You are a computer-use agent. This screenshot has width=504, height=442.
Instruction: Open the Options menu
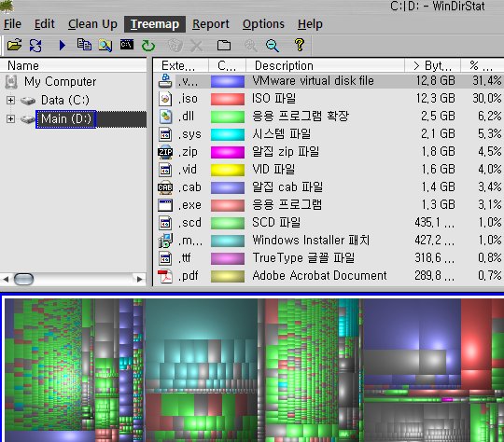click(263, 24)
